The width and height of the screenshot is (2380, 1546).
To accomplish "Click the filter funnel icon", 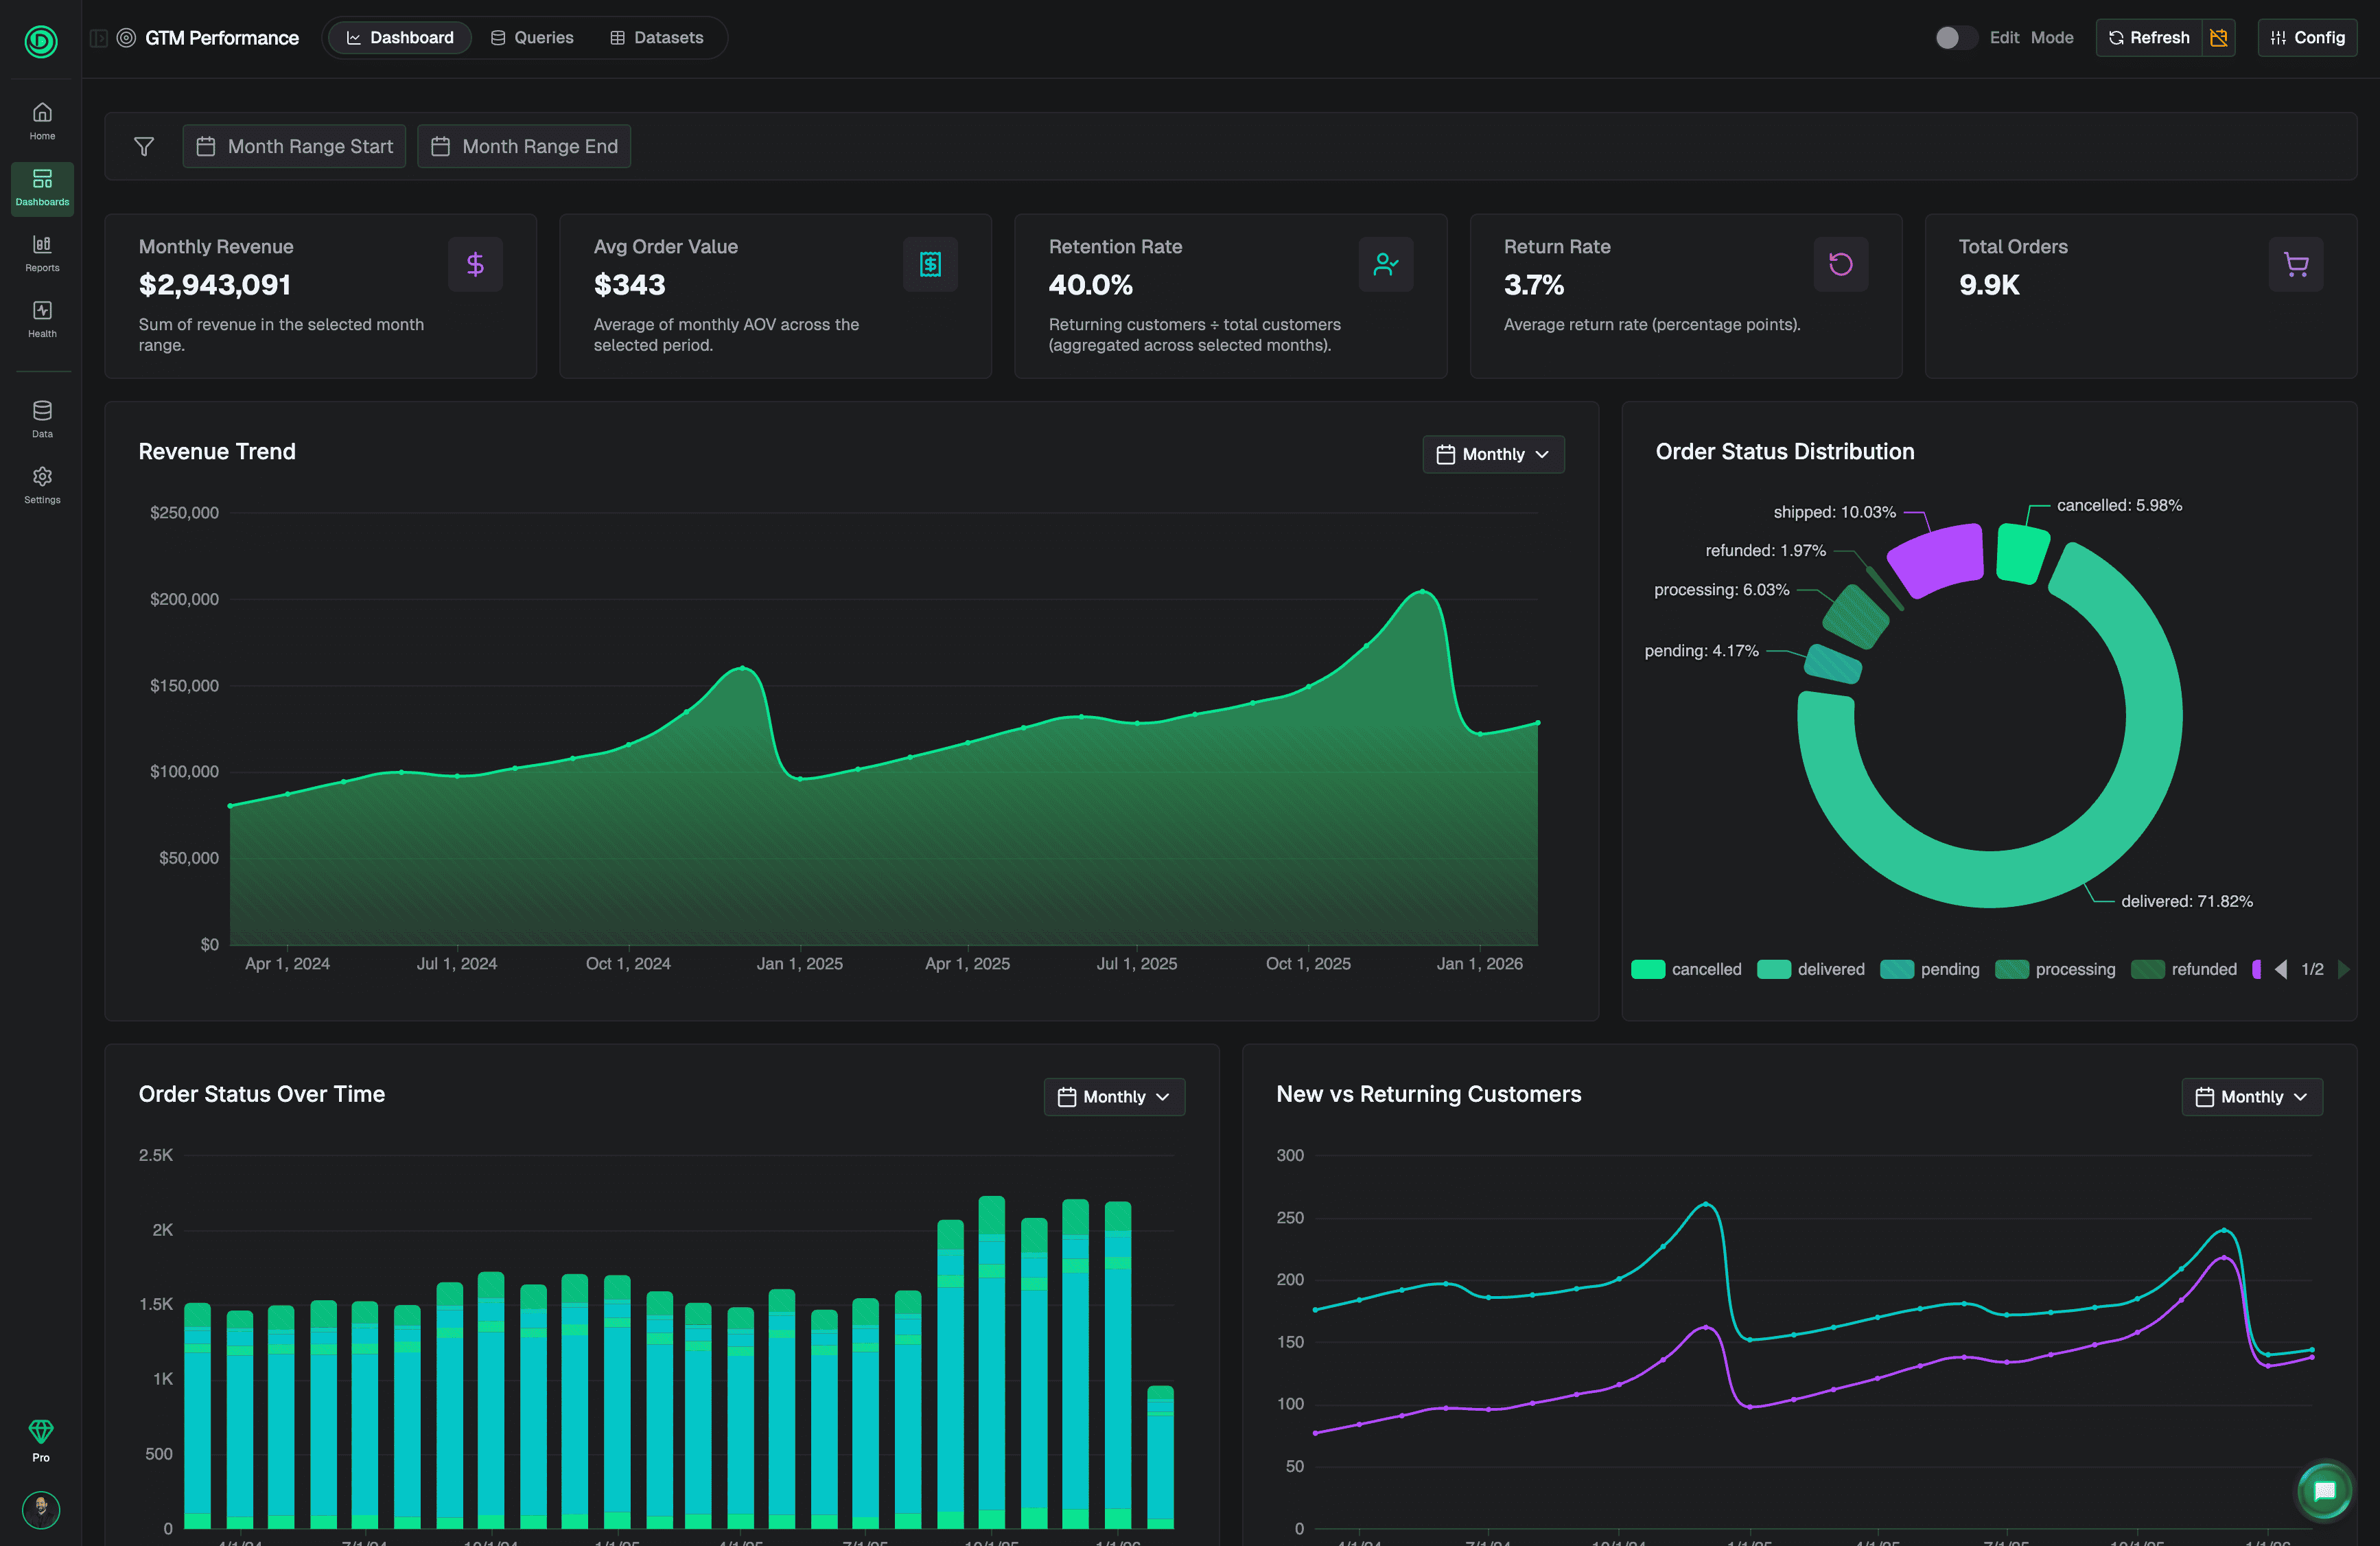I will [x=144, y=146].
